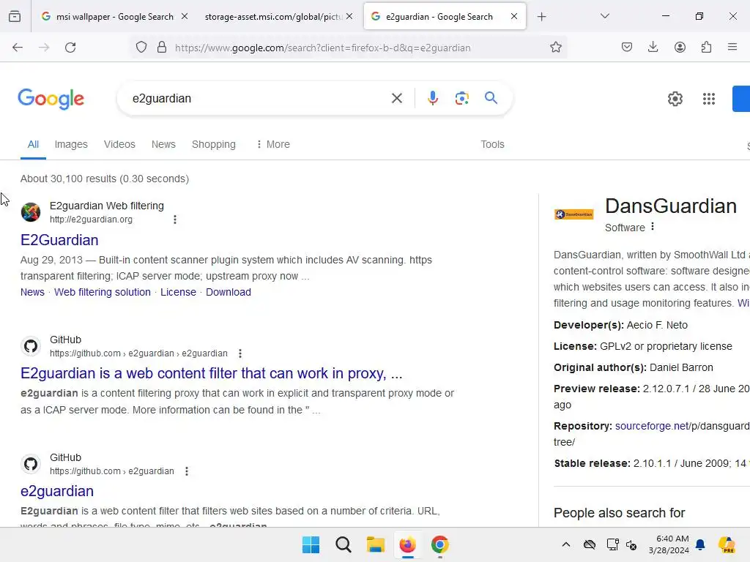This screenshot has width=750, height=562.
Task: Open the tracking protection shield icon
Action: pos(141,48)
